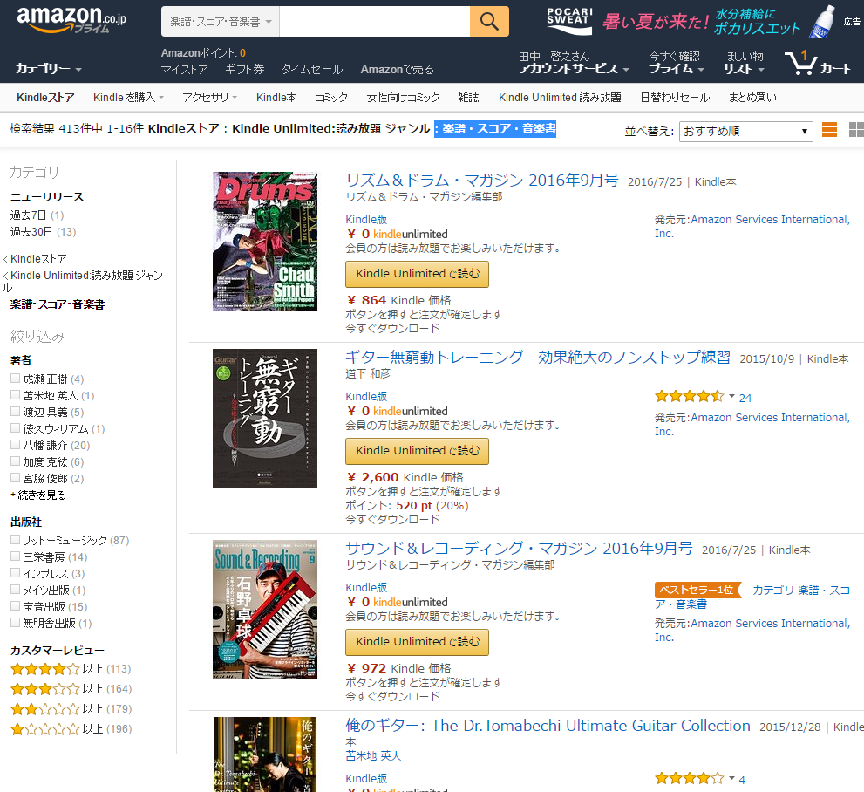Open the 日替わりセール nav item
Image resolution: width=864 pixels, height=792 pixels.
675,98
